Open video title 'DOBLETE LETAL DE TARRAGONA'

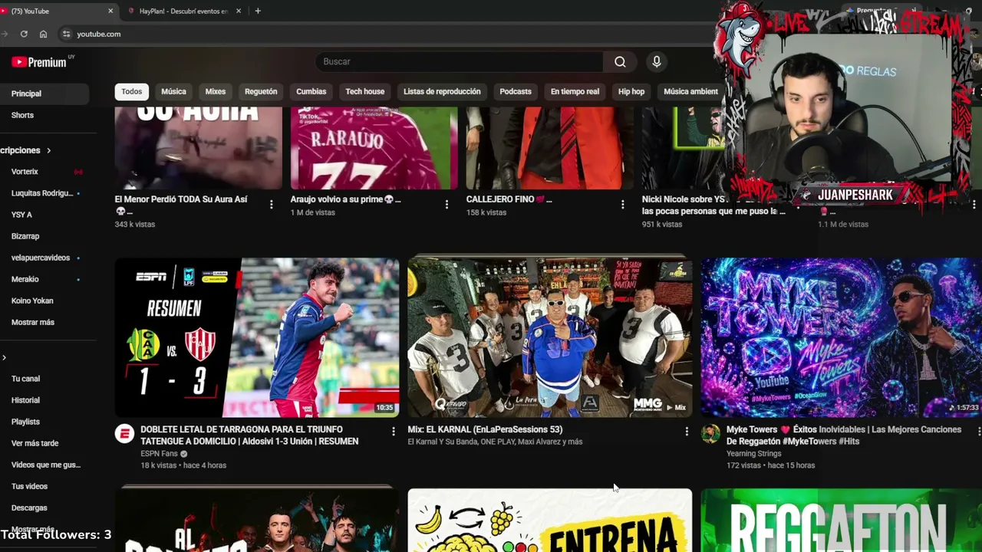(249, 435)
